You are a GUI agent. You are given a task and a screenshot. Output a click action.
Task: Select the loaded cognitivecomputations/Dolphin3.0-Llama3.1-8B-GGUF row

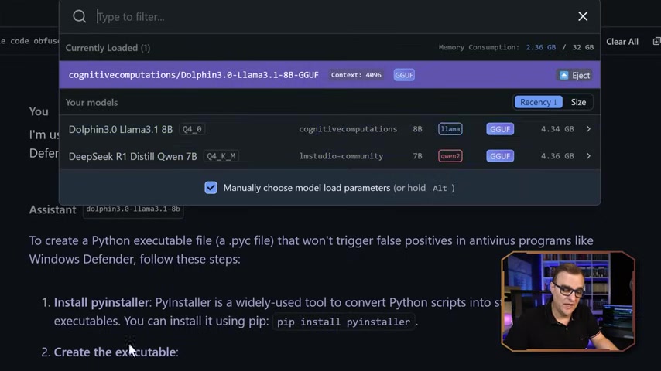(x=330, y=75)
